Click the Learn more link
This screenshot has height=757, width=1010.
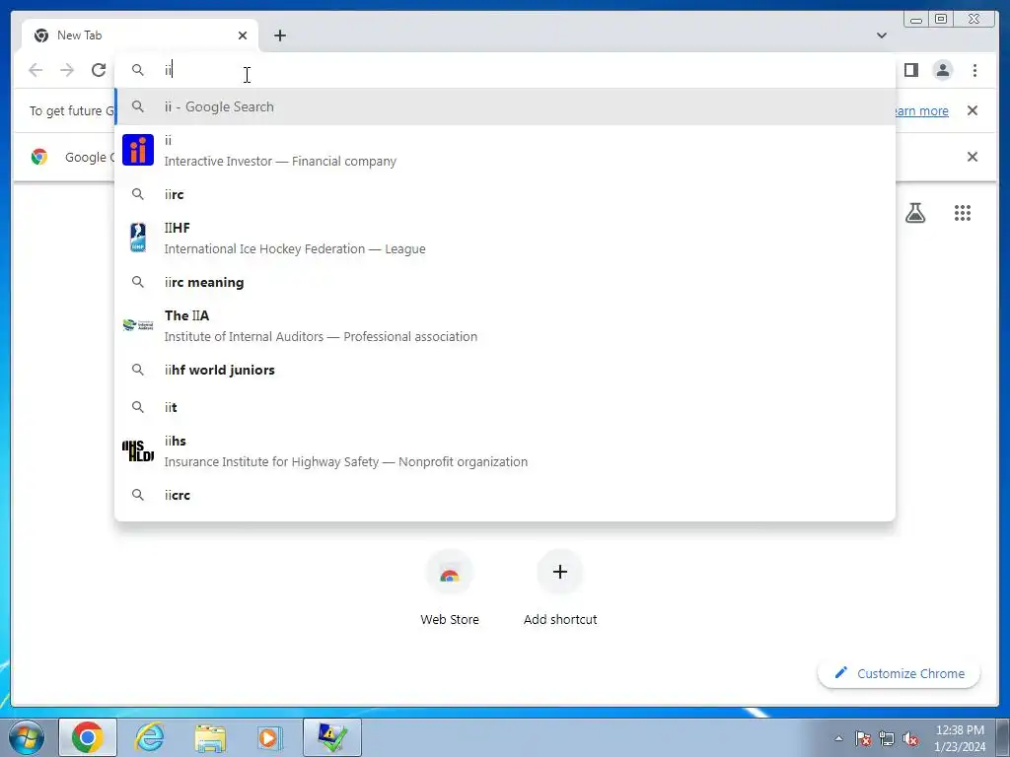point(922,110)
